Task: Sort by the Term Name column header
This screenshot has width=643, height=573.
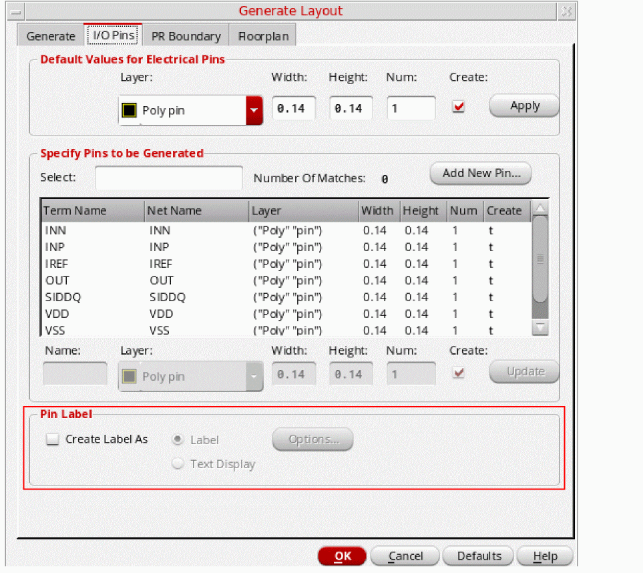Action: coord(93,211)
